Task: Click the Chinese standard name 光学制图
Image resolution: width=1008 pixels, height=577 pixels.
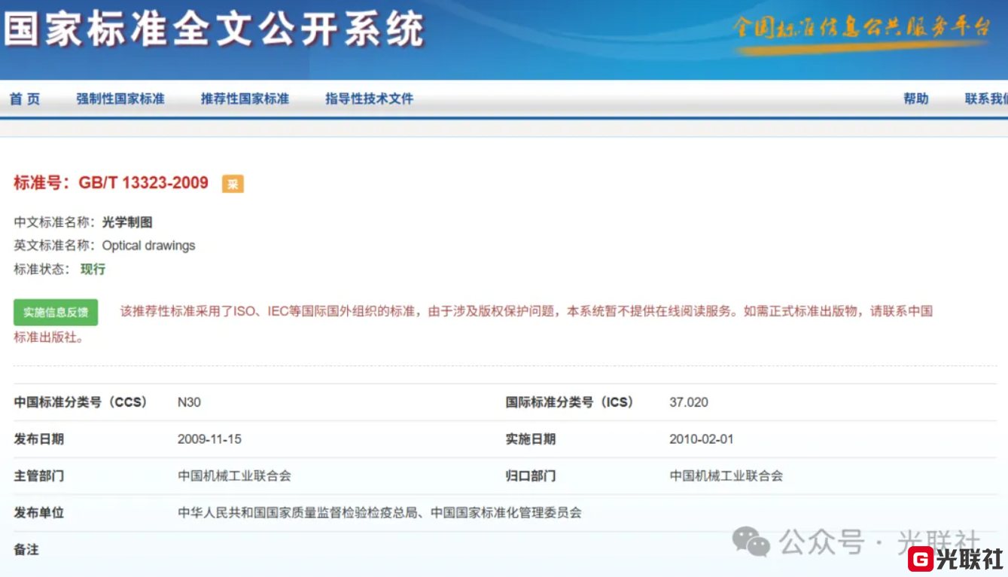Action: click(x=127, y=222)
